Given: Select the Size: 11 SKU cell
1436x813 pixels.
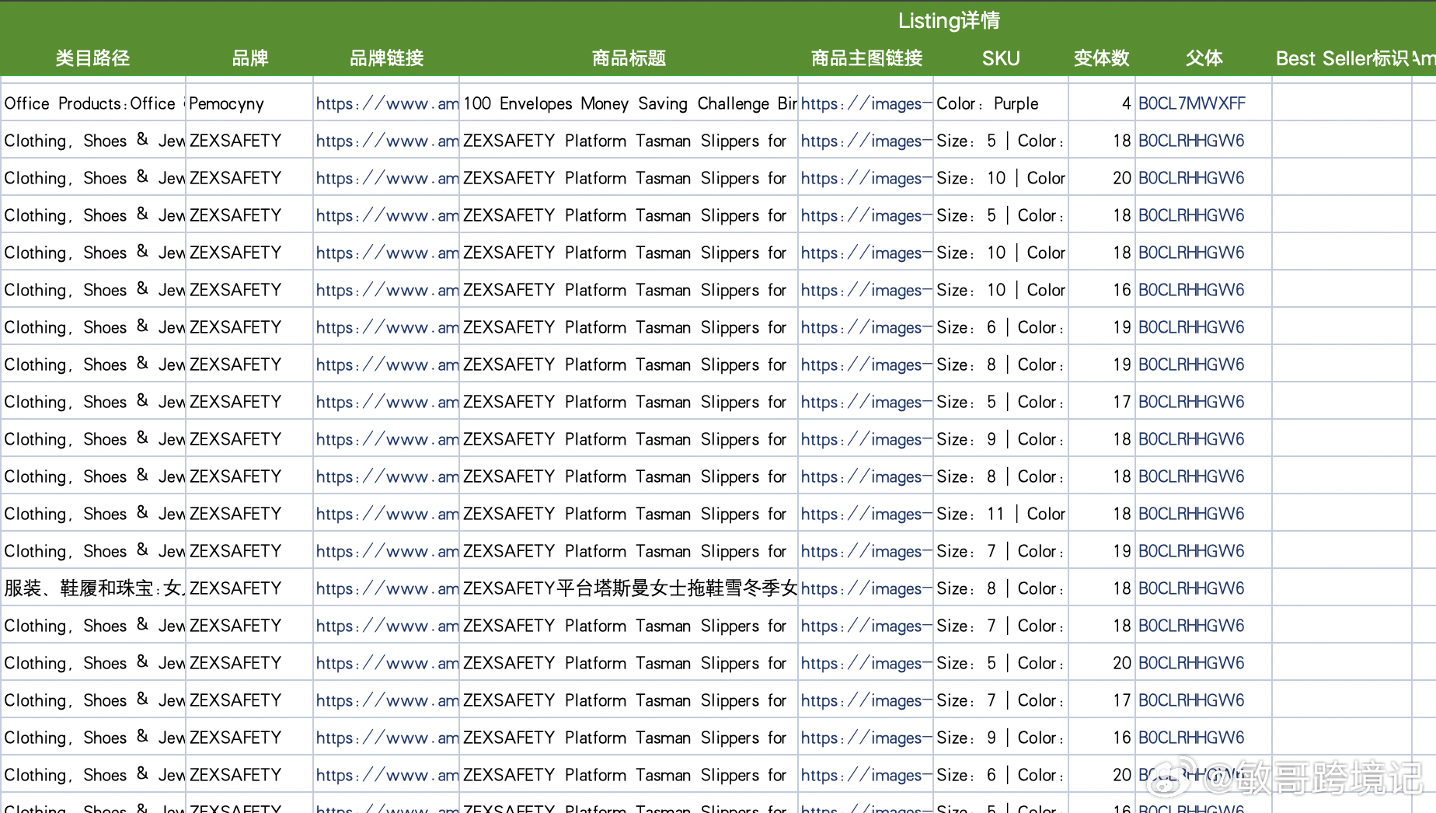Looking at the screenshot, I should 1001,514.
